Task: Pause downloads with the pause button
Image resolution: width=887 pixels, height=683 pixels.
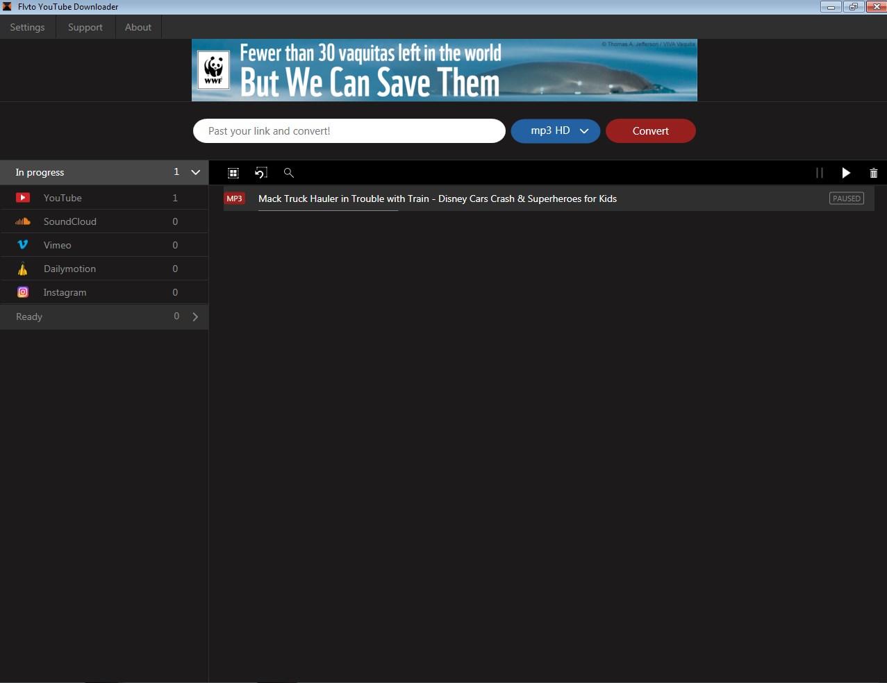Action: tap(819, 173)
